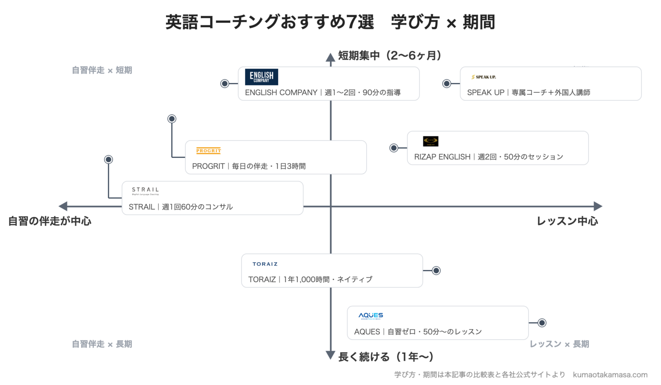
Task: Click the text 'ENGLISH COMPANY｜週1〜2回・90分の指導'
Action: coord(323,92)
